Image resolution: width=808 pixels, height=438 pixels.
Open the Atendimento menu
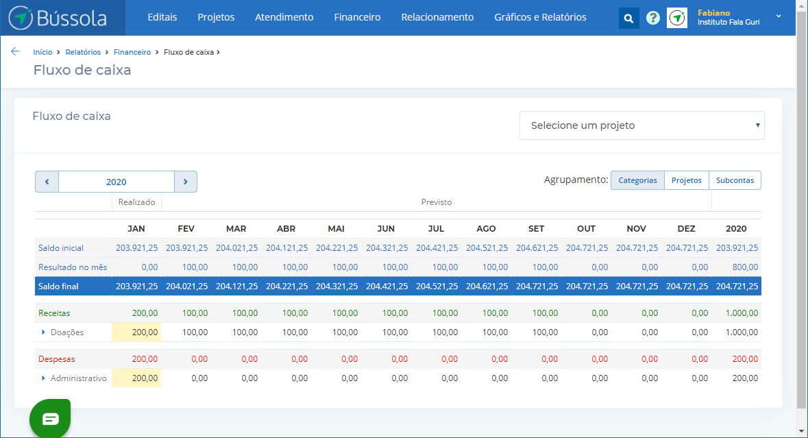tap(284, 17)
